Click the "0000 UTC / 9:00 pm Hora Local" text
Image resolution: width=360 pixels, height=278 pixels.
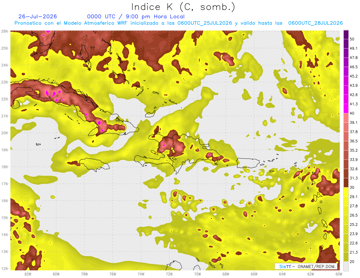click(136, 16)
